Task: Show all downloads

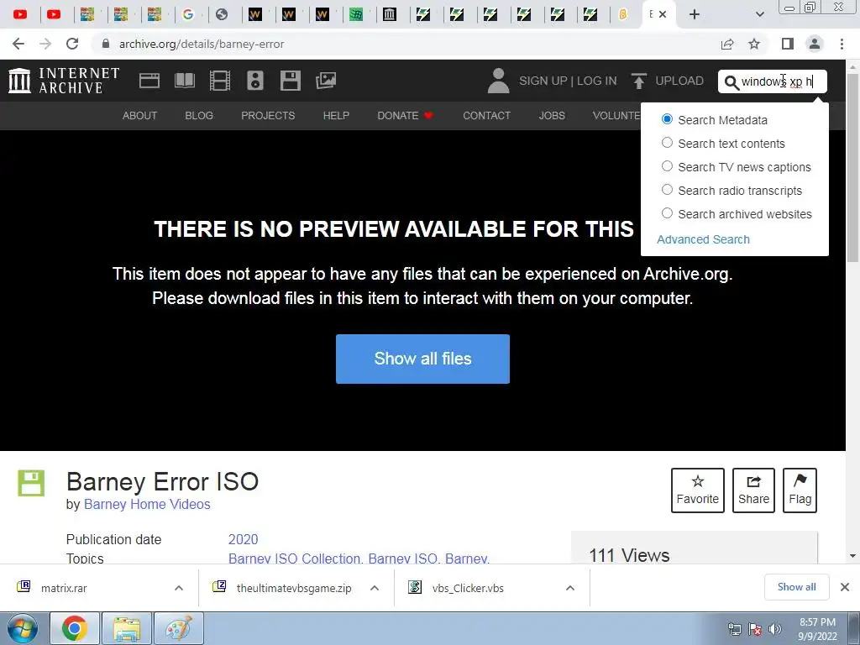Action: (x=796, y=587)
